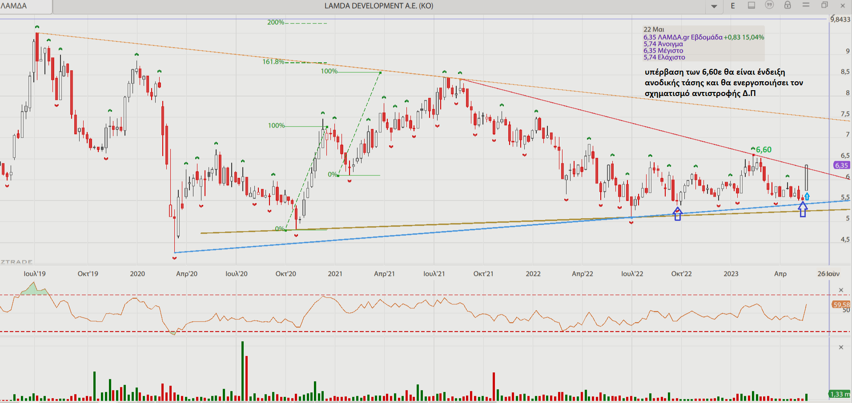The image size is (852, 403).
Task: Toggle the padlock lock icon
Action: [x=788, y=5]
